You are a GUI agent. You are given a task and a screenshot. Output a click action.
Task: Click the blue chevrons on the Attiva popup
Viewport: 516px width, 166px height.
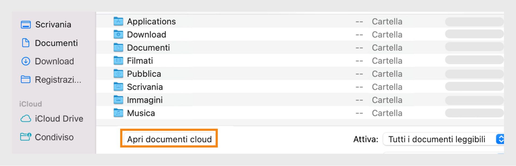coord(500,139)
